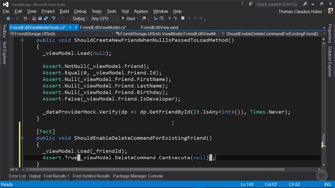Click the decrease indent toolbar icon

156,19
